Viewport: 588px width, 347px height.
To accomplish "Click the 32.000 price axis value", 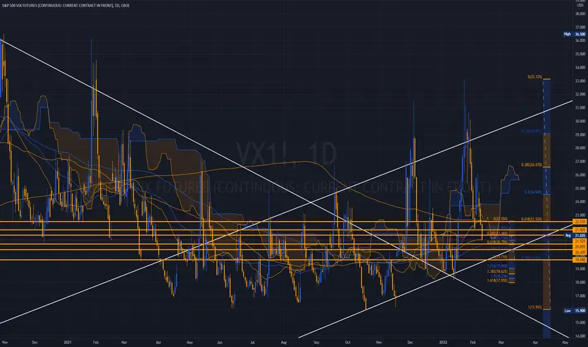I will pyautogui.click(x=580, y=94).
